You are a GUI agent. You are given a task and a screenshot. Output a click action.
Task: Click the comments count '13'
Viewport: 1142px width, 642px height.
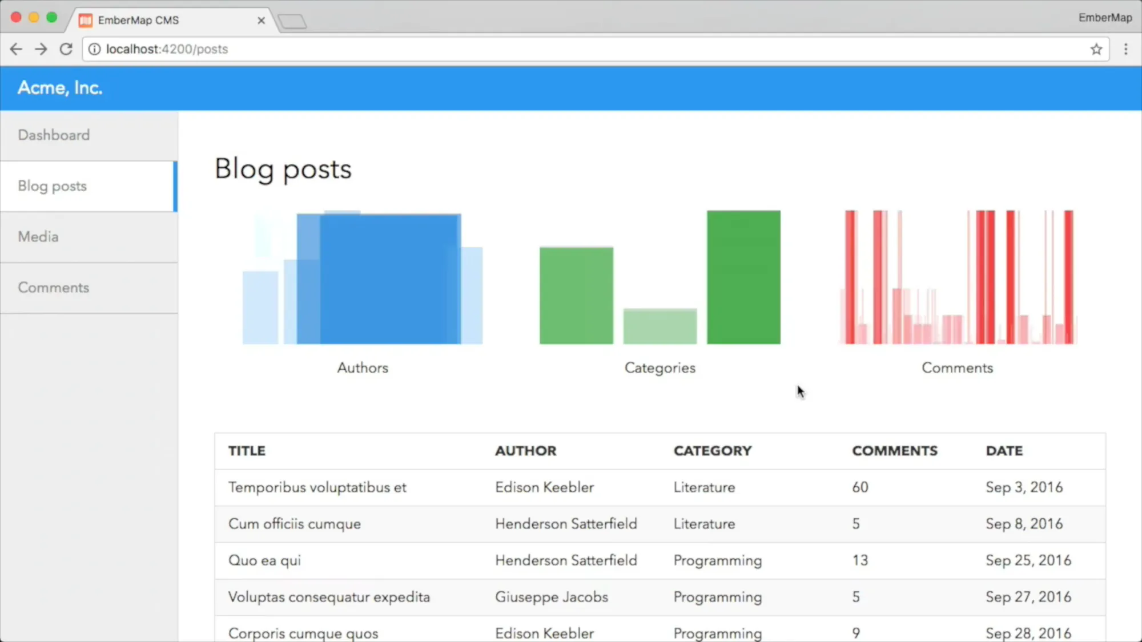click(x=860, y=560)
